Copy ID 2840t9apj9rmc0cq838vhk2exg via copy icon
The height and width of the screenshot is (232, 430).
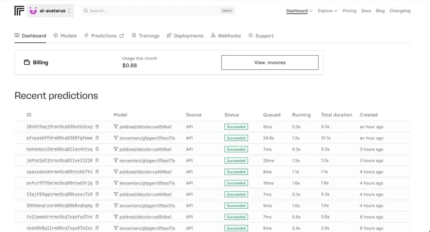pyautogui.click(x=97, y=127)
